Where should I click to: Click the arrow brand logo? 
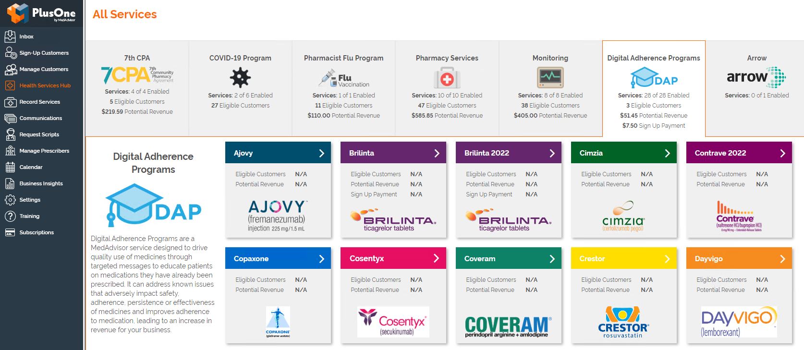pyautogui.click(x=756, y=77)
